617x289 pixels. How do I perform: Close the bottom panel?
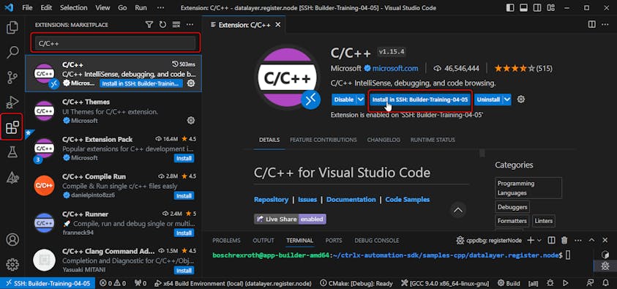click(x=605, y=240)
